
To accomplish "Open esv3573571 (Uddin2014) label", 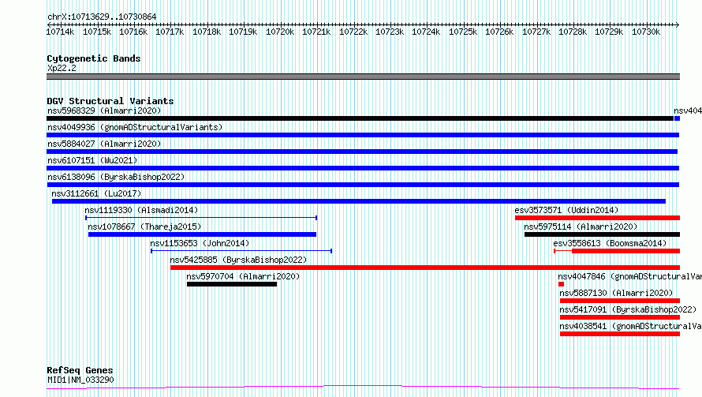I will pos(566,210).
